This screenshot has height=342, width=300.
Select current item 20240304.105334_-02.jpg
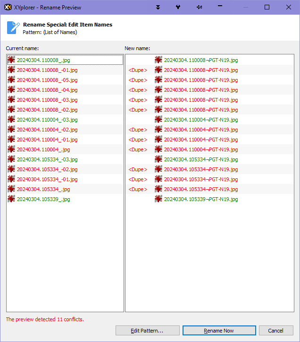pos(47,169)
